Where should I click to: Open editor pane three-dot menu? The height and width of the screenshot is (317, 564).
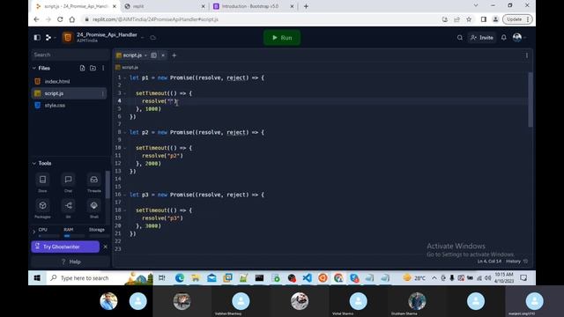click(527, 55)
